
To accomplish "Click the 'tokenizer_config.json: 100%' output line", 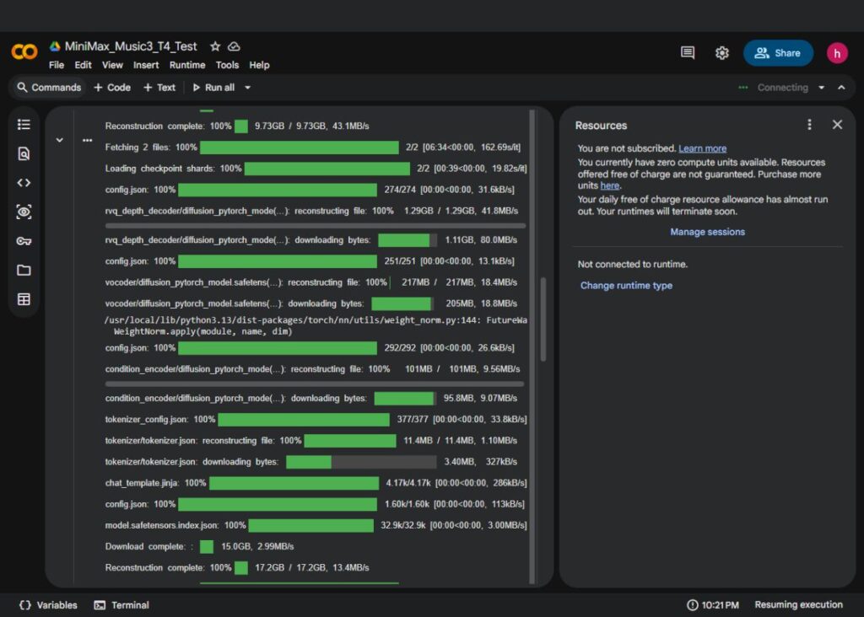I will 316,420.
